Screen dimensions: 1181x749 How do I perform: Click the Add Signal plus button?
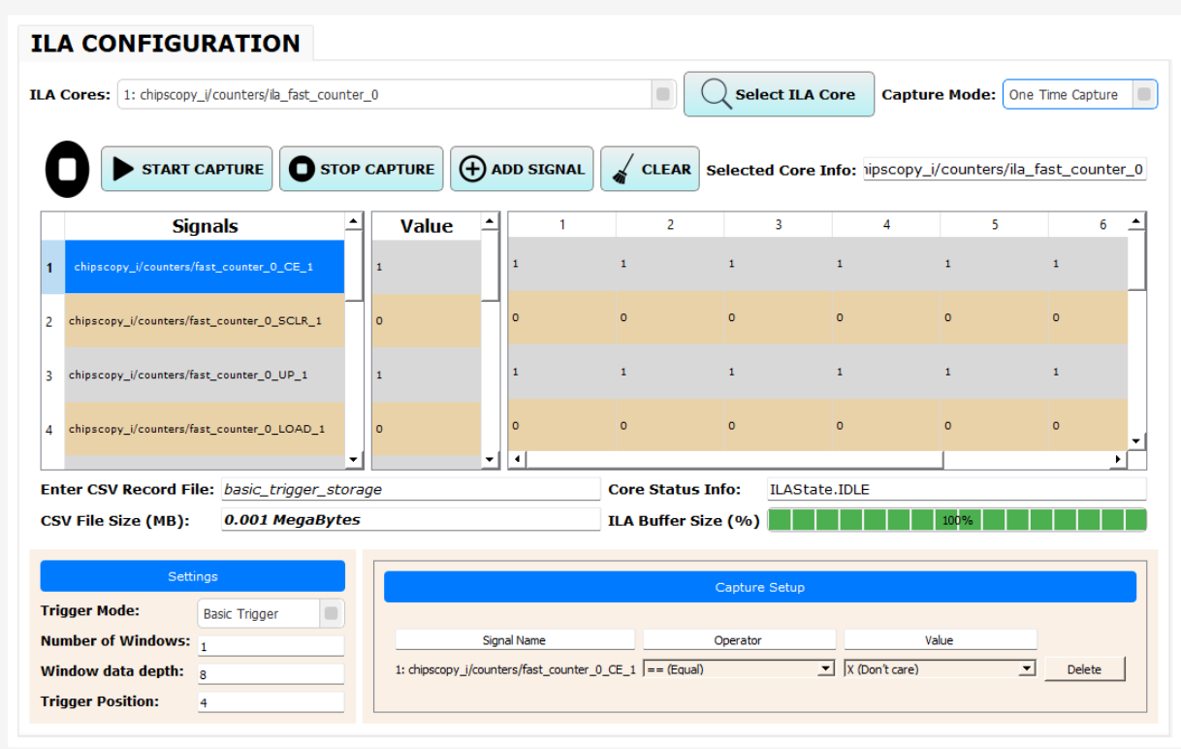523,169
